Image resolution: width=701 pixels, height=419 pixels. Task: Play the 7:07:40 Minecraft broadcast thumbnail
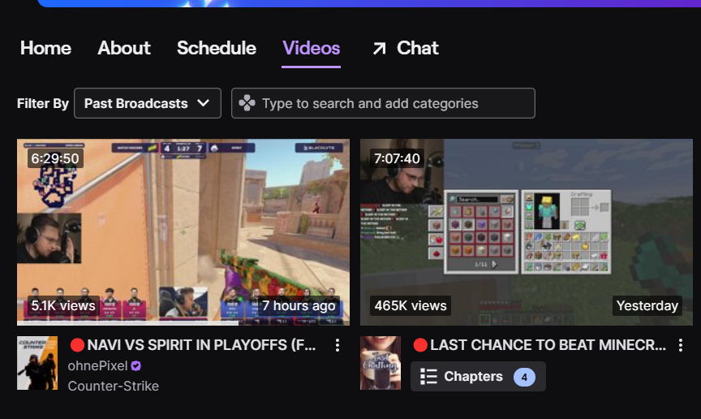527,232
